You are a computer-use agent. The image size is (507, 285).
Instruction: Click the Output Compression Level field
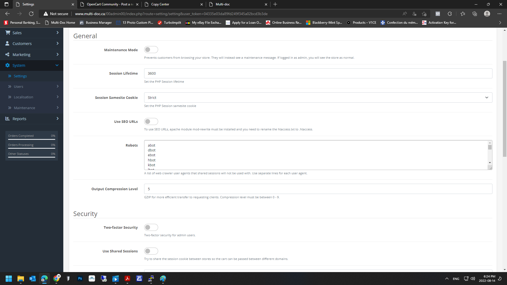click(318, 189)
